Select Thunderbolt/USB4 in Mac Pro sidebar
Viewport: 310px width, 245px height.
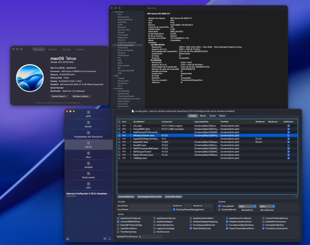[x=126, y=71]
